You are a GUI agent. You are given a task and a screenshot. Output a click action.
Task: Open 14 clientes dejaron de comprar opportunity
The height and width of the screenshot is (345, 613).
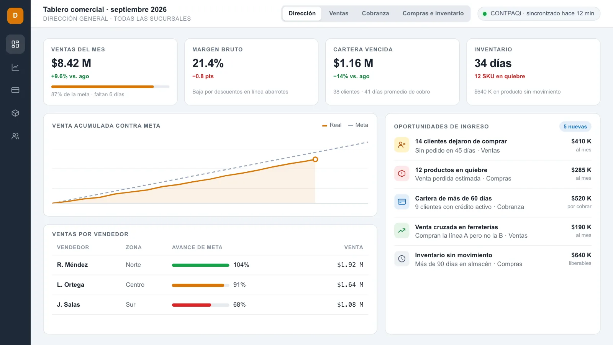click(x=493, y=146)
